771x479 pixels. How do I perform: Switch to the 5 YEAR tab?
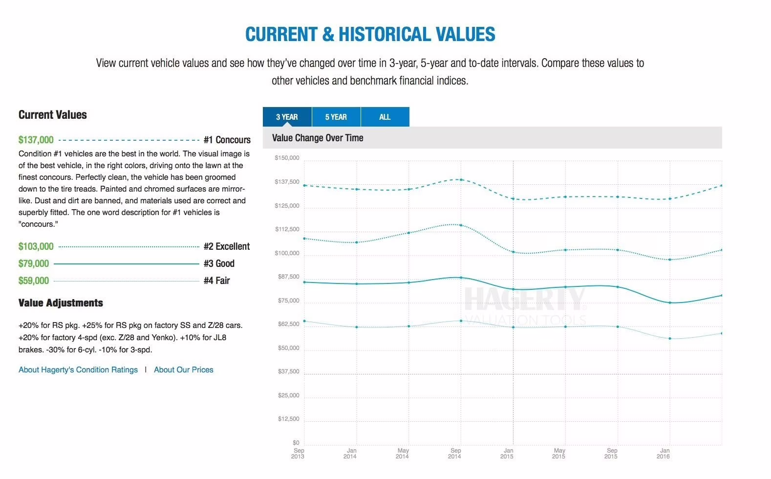coord(336,117)
